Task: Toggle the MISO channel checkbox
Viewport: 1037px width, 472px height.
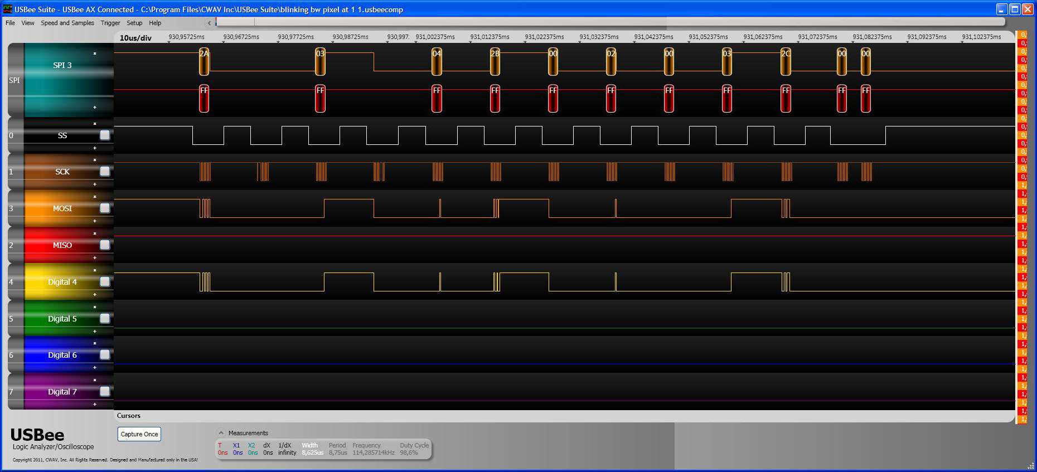Action: [105, 245]
